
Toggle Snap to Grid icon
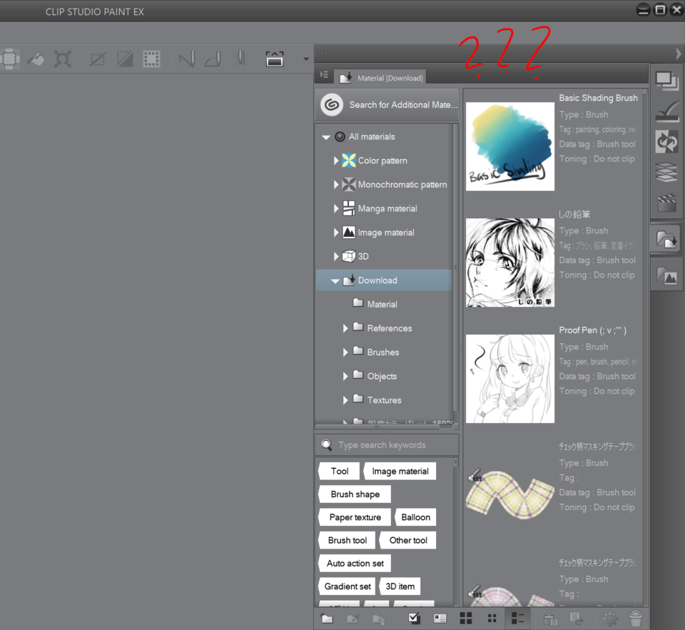coord(240,59)
